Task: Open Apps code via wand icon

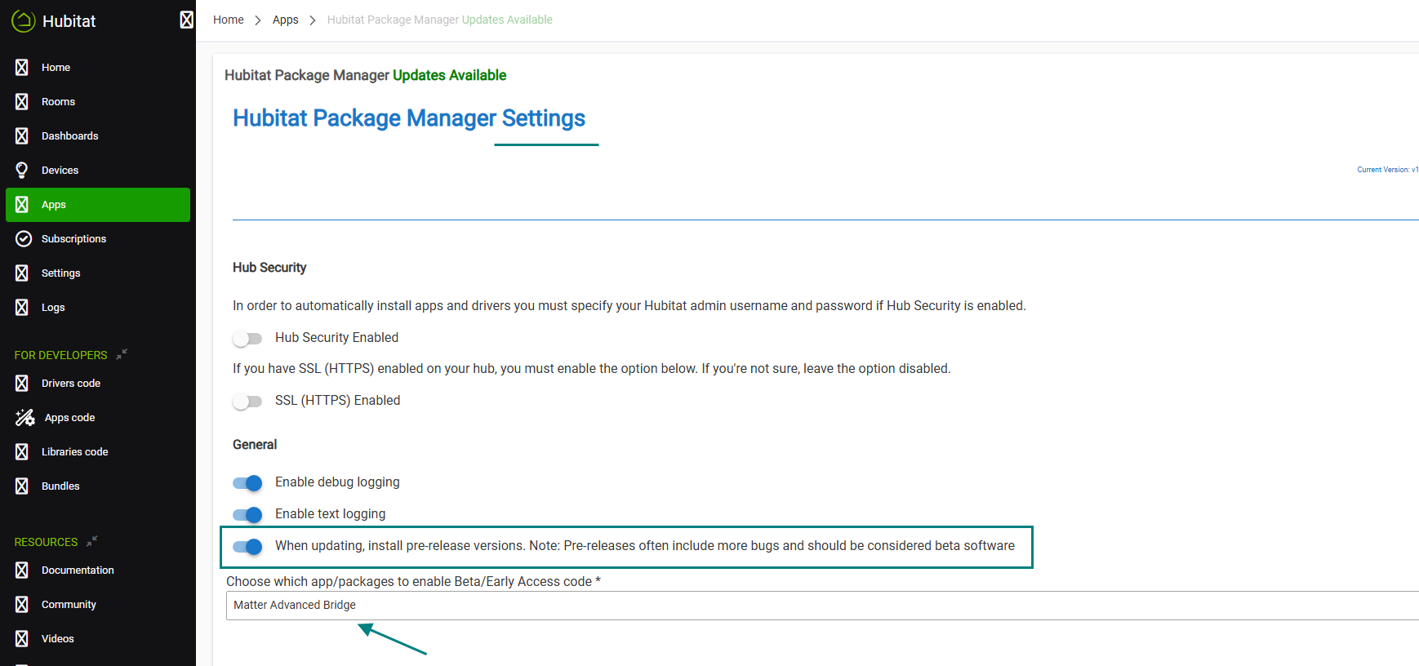Action: [24, 417]
